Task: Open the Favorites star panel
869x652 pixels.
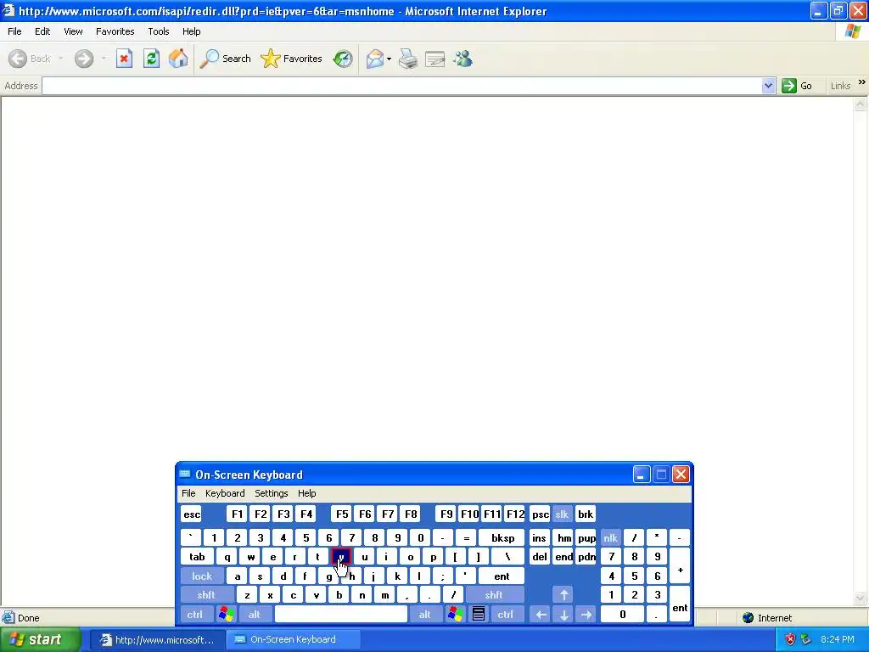Action: (291, 59)
